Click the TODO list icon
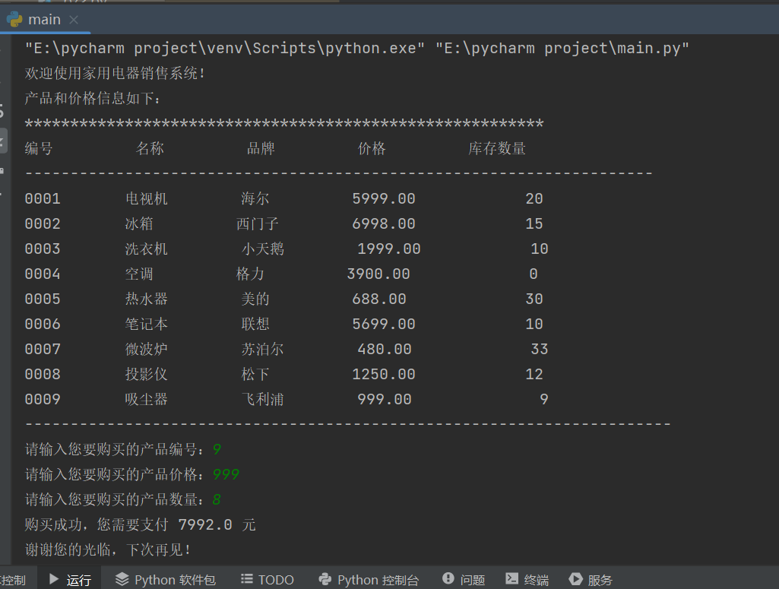Viewport: 779px width, 589px height. point(246,578)
